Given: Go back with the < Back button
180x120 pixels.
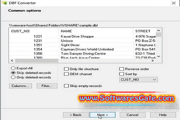Looking at the screenshot, I should click(x=76, y=115).
